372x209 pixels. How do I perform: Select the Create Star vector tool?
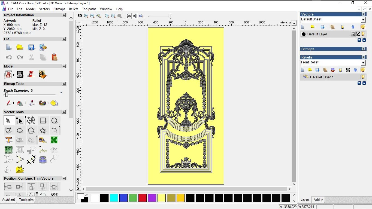pyautogui.click(x=43, y=130)
